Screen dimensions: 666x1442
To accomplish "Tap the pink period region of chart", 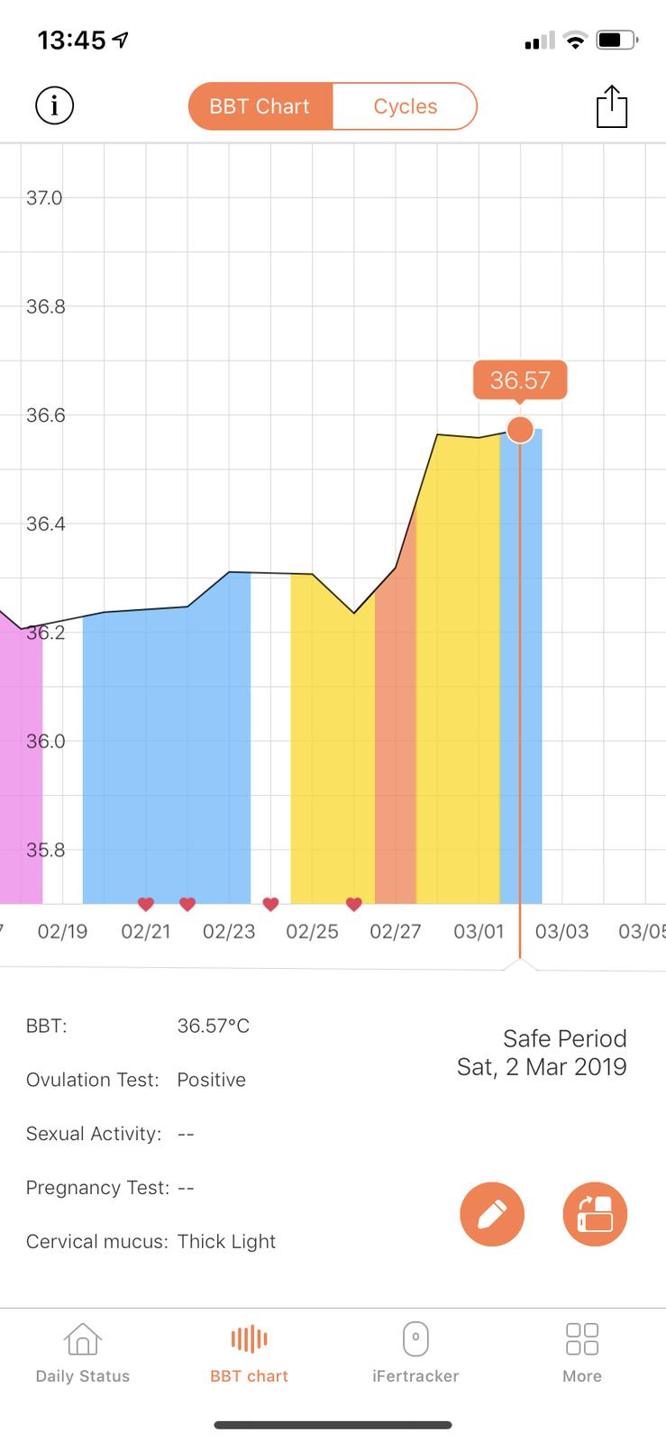I will click(x=20, y=766).
